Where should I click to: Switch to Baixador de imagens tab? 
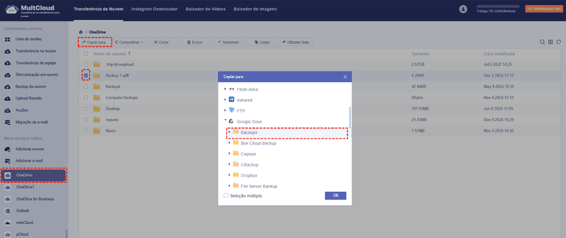pyautogui.click(x=255, y=9)
